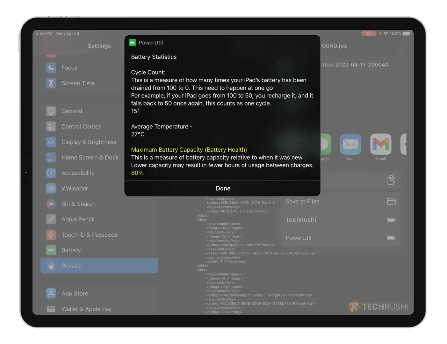Click the Accessibility figure icon

(51, 173)
